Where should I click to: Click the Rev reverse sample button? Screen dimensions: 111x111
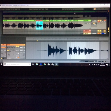(13, 49)
